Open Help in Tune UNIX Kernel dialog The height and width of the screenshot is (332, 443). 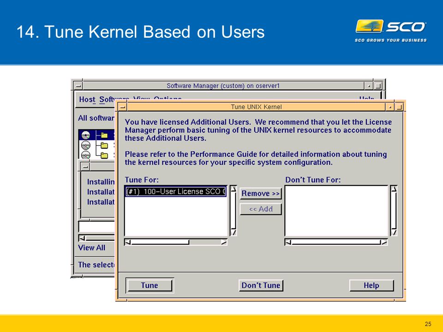pyautogui.click(x=371, y=285)
